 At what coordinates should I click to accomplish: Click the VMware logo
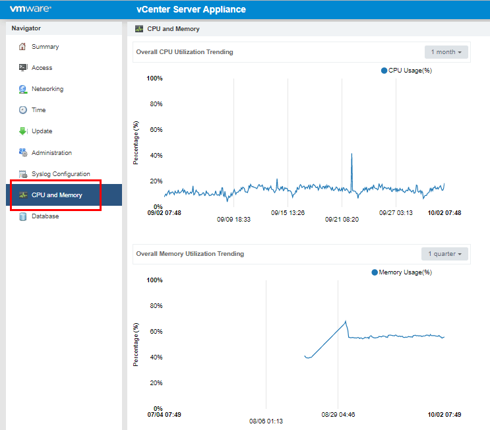pyautogui.click(x=31, y=9)
